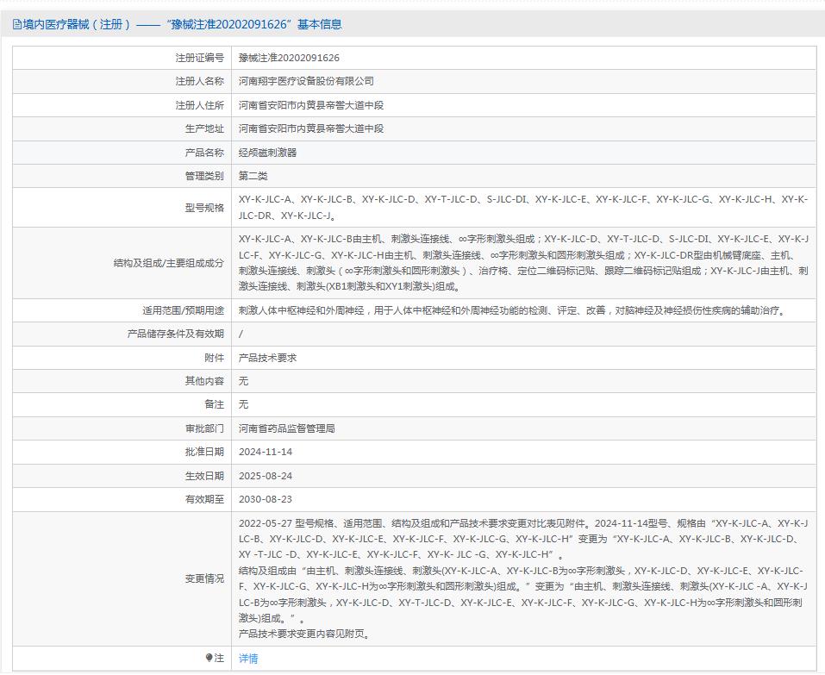
Task: Select the 产品技术要求 attachment value
Action: tap(267, 358)
